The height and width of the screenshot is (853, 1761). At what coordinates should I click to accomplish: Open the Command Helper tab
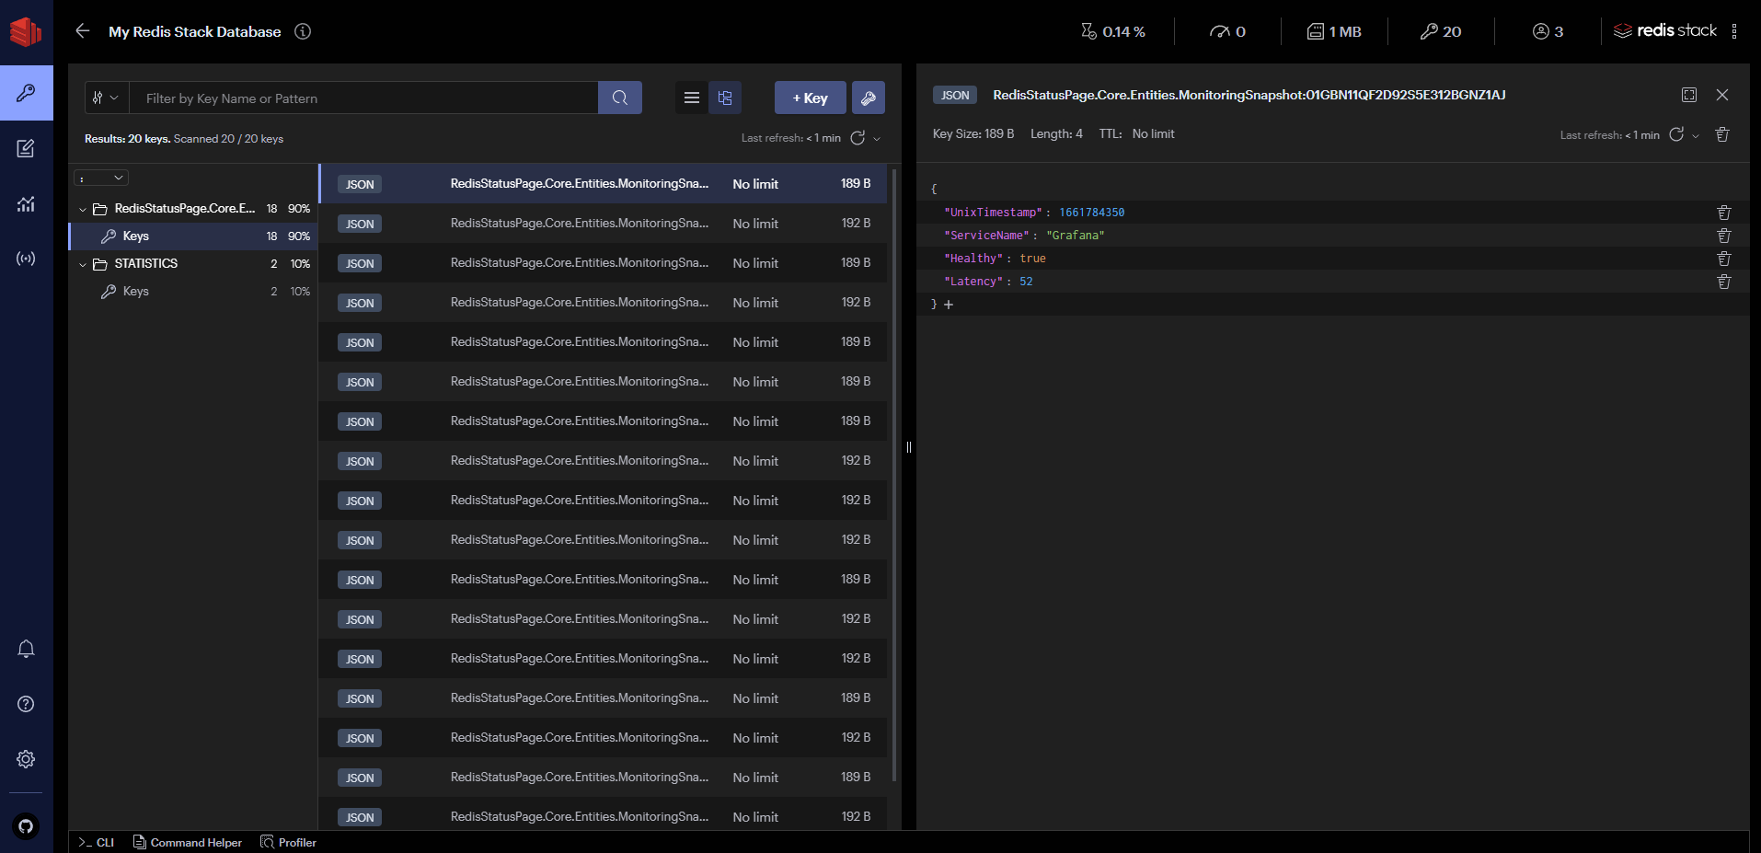pos(188,842)
